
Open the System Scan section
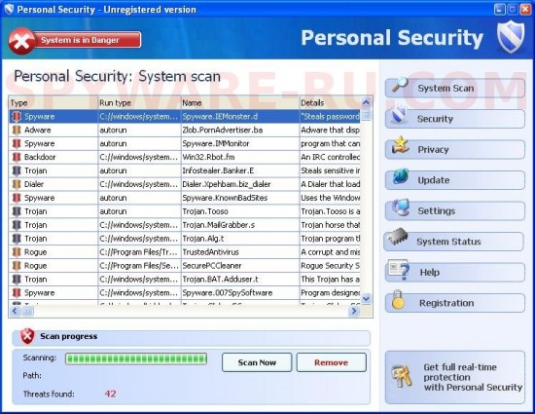tap(455, 88)
